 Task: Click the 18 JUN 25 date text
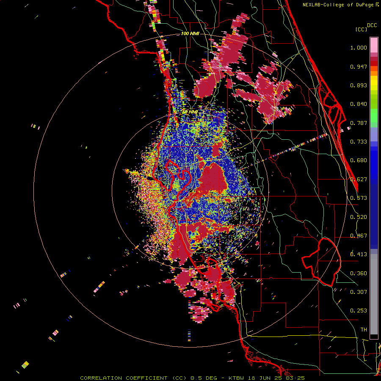coord(265,378)
